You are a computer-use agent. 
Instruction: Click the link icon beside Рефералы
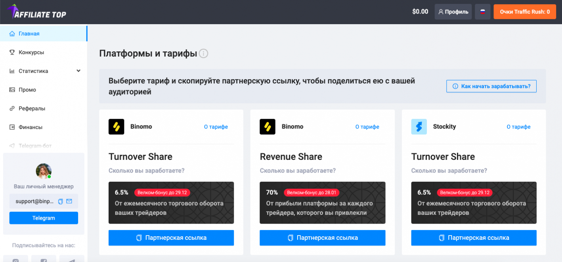pos(12,108)
